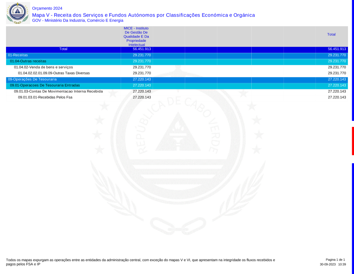Click the "Total" label in the dark blue row
Image resolution: width=354 pixels, height=274 pixels.
(63, 49)
